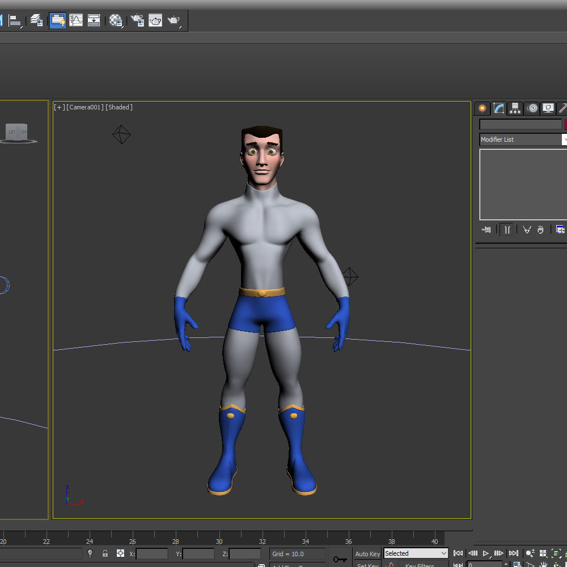The width and height of the screenshot is (567, 567).
Task: Toggle the ribbon from the main toolbar
Action: pos(57,20)
